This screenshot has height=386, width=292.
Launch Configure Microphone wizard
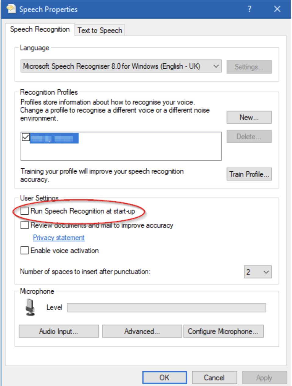click(223, 331)
